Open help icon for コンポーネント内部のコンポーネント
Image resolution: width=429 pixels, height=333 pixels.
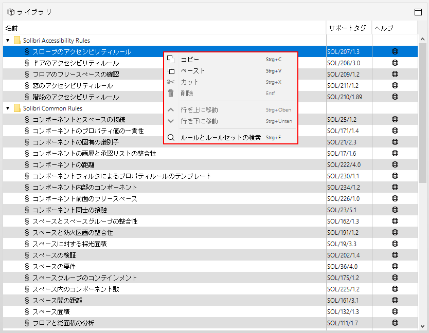[x=395, y=187]
